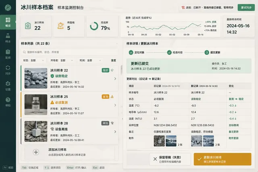
Task: Click the 更新已提交 confirmation banner
Action: click(189, 66)
